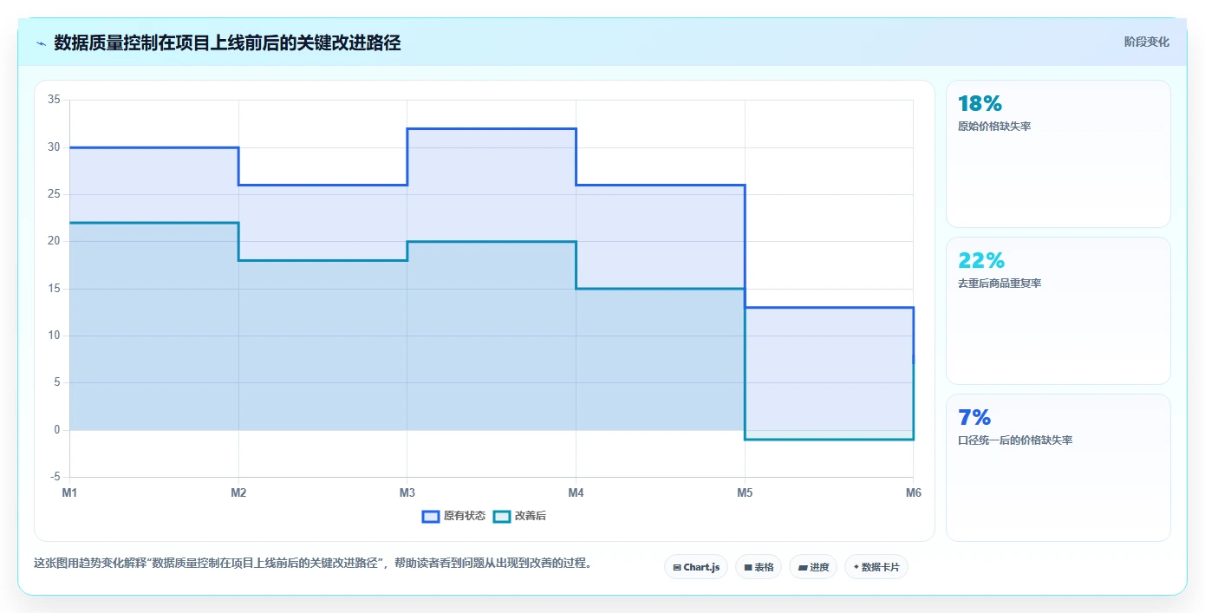
Task: Click the 口径统一后的价格缺失率 caption
Action: [1015, 440]
